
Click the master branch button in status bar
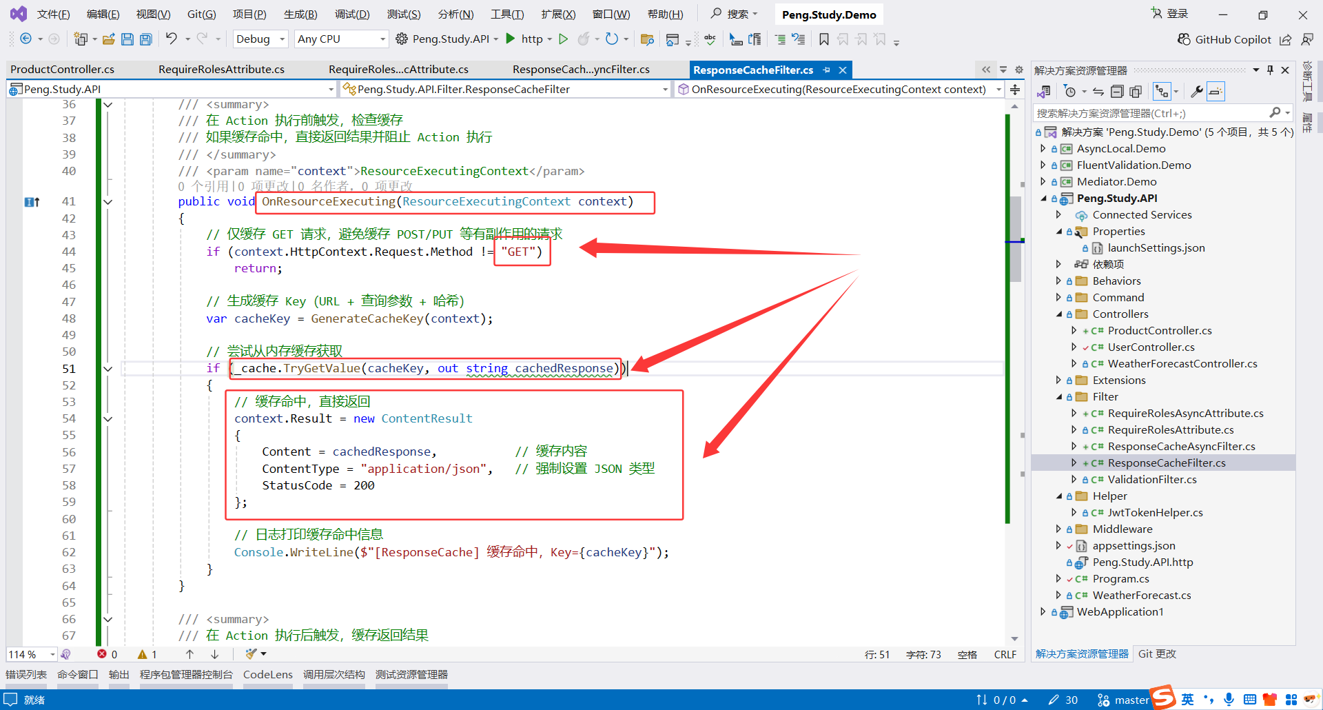[x=1123, y=700]
